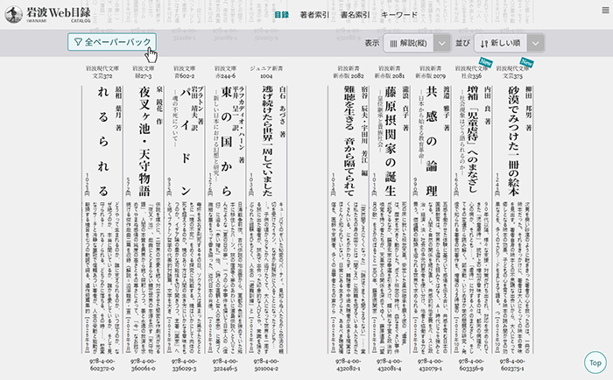The width and height of the screenshot is (613, 380).
Task: Click the New badge on 社会356
Action: (485, 62)
